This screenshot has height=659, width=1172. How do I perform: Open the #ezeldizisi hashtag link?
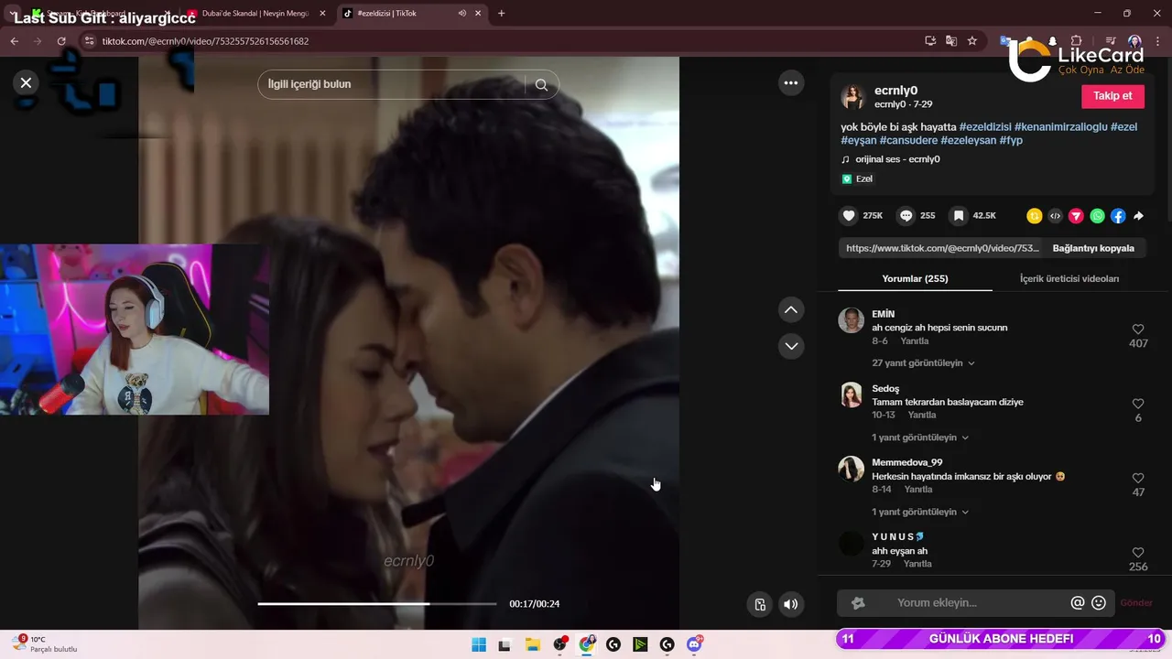point(985,127)
